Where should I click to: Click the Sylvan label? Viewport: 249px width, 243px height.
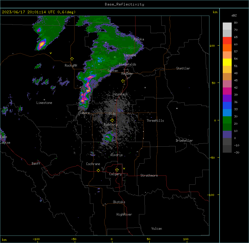click(x=113, y=71)
